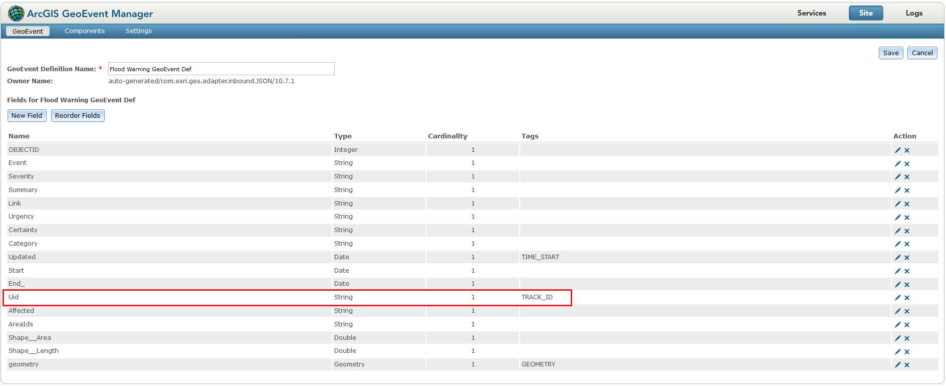Image resolution: width=946 pixels, height=387 pixels.
Task: Cancel editing the definition
Action: pyautogui.click(x=922, y=53)
